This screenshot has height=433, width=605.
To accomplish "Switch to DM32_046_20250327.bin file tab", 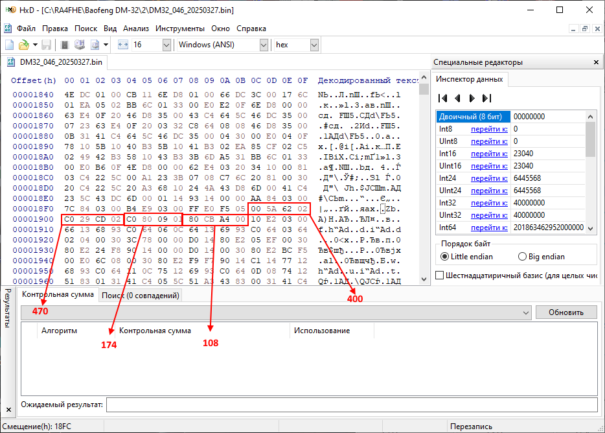I will (x=56, y=62).
